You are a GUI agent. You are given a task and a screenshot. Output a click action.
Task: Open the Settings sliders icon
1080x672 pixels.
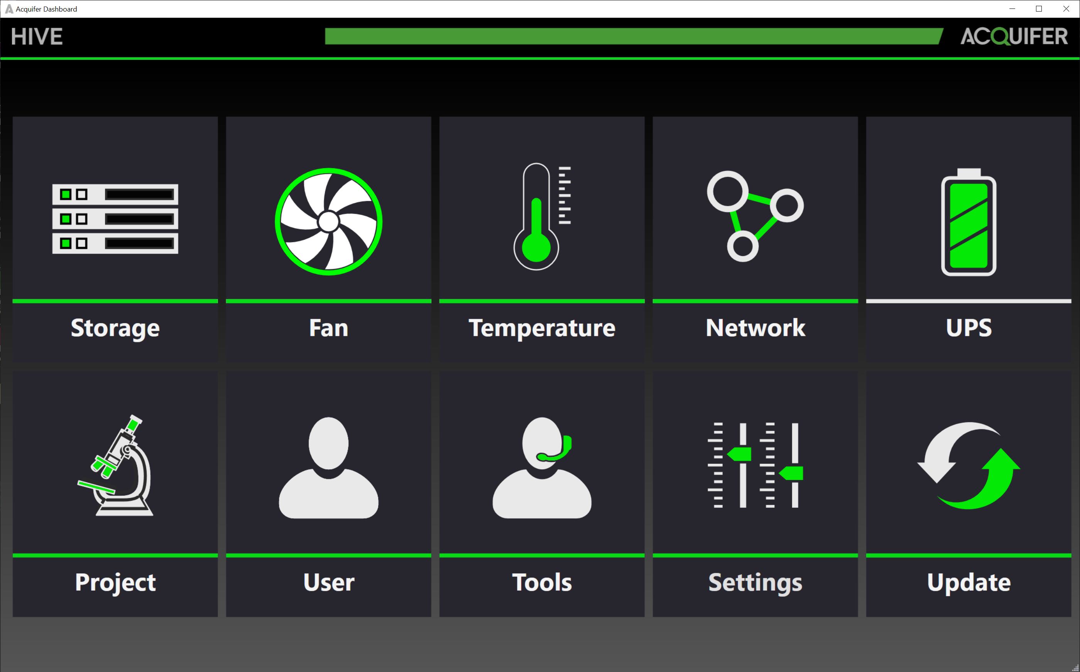755,465
